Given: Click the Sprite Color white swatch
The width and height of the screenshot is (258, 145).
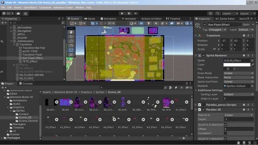Looking at the screenshot, I should (237, 65).
